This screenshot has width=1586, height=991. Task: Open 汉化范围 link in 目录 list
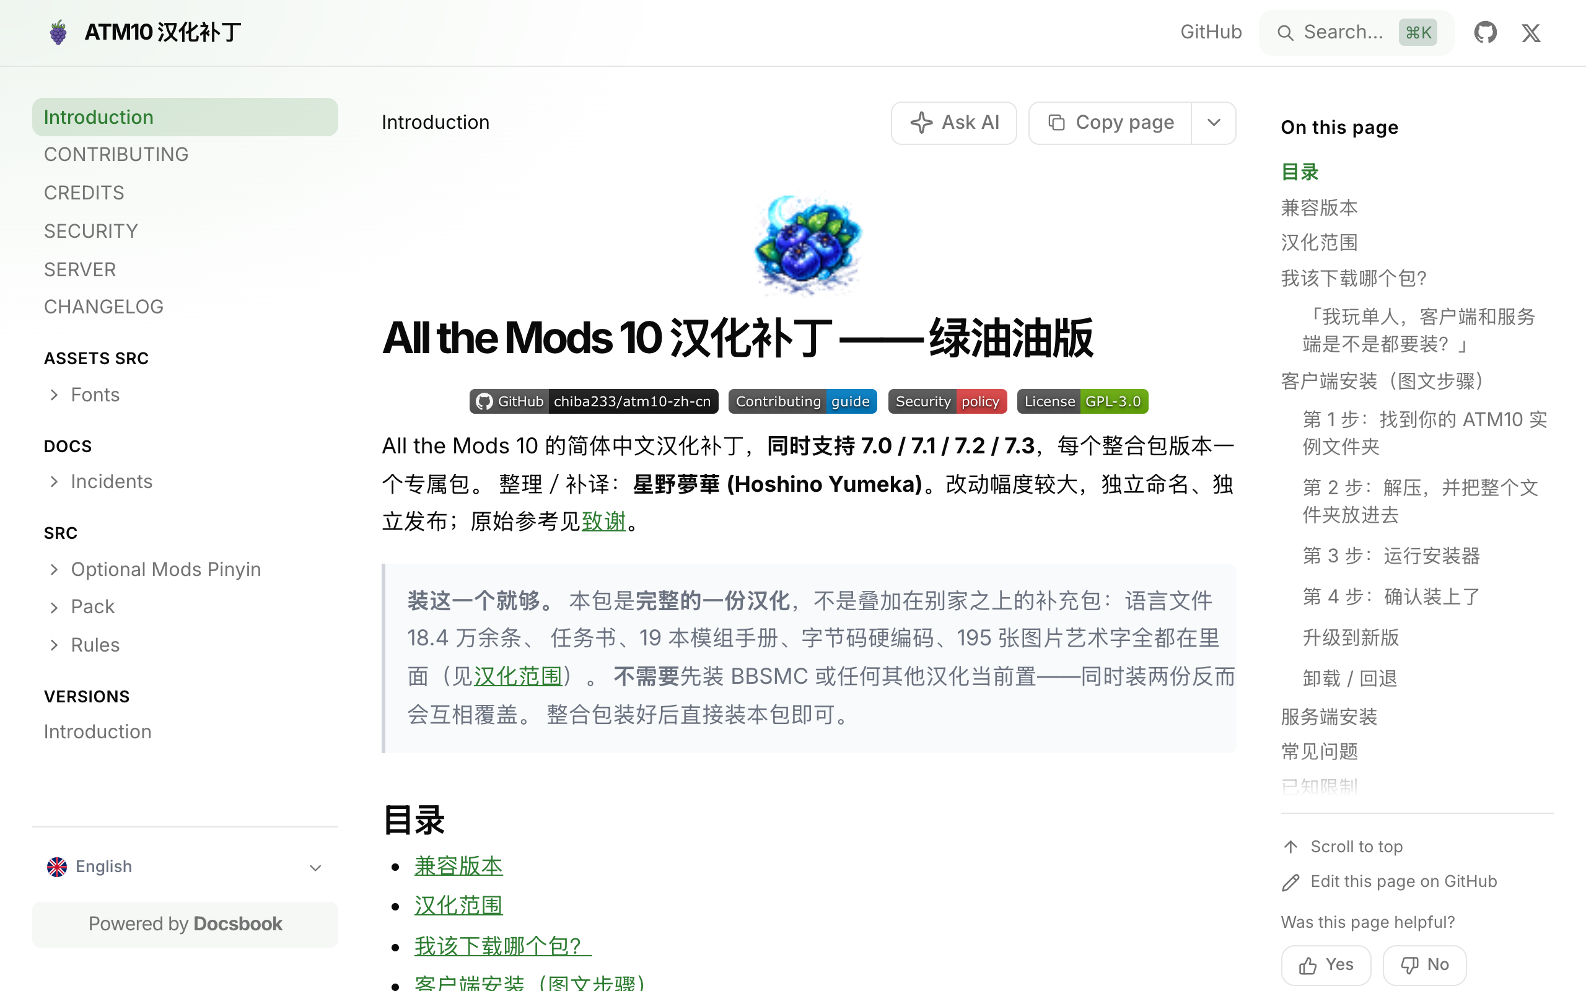point(458,906)
